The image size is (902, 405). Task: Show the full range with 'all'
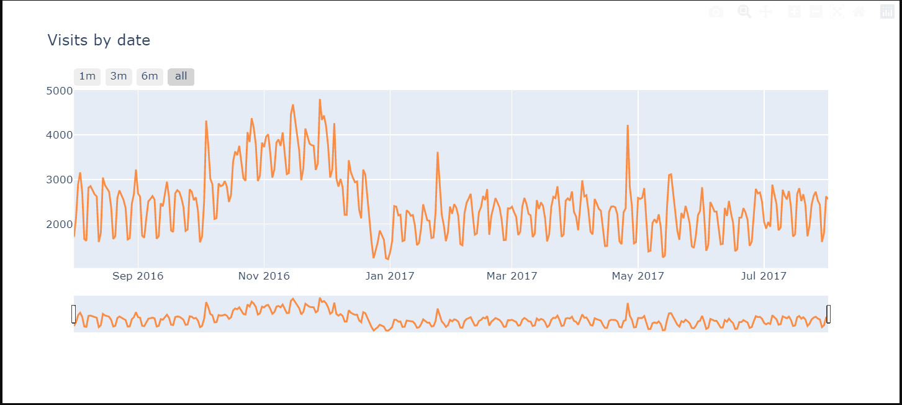tap(181, 76)
